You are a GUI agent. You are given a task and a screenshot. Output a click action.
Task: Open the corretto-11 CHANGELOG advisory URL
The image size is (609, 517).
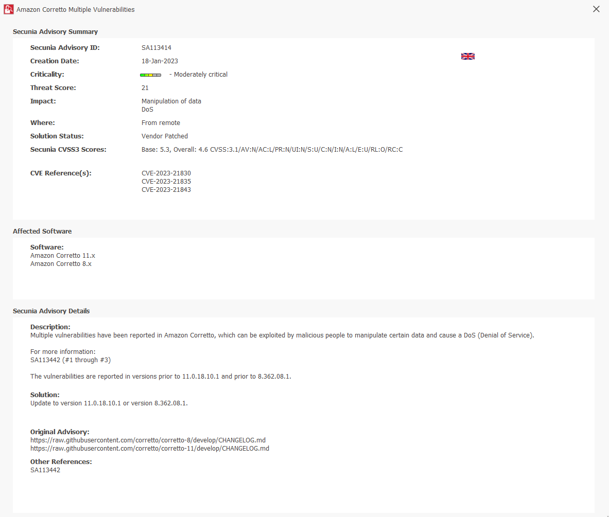[x=149, y=448]
